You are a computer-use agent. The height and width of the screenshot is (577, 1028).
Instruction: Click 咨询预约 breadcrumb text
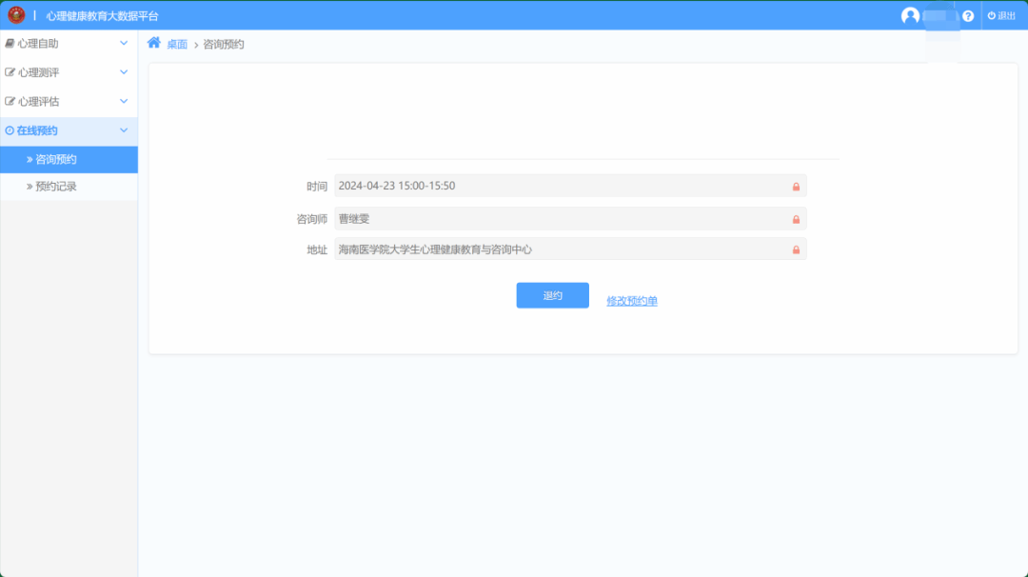224,44
